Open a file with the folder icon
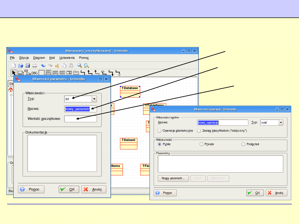Image resolution: width=299 pixels, height=224 pixels. click(21, 66)
